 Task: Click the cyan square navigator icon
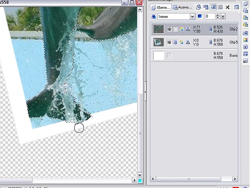140,181
